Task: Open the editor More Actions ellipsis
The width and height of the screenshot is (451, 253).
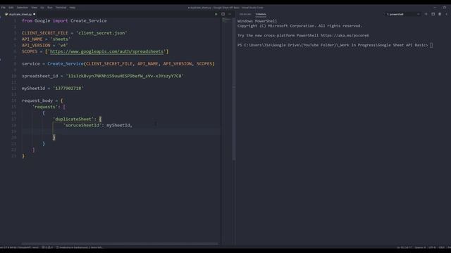Action: coord(230,14)
